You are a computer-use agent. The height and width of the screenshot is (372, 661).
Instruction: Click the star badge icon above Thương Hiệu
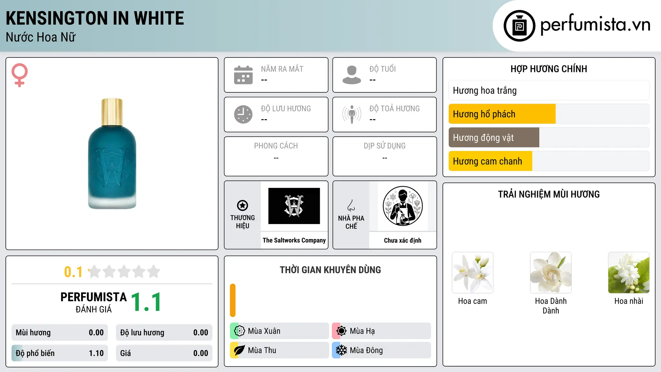(x=242, y=205)
